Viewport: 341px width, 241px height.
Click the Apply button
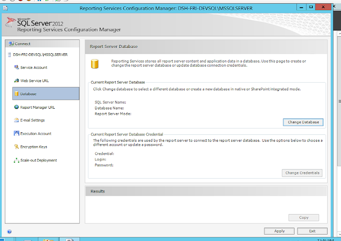coord(279,231)
